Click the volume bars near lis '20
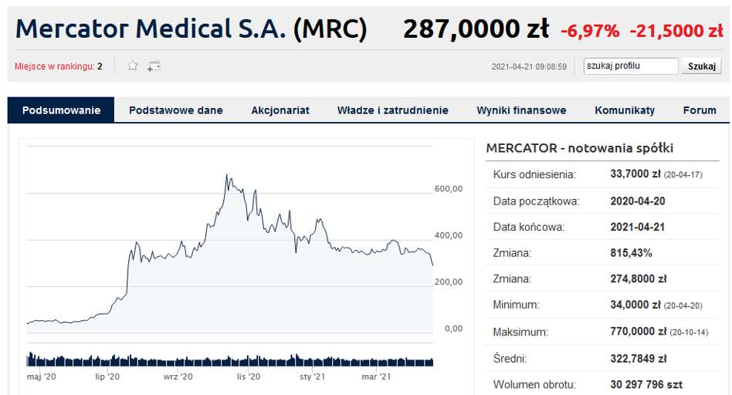The width and height of the screenshot is (732, 395). (247, 361)
